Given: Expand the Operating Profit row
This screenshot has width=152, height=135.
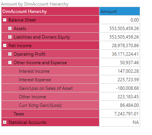Looking at the screenshot, I should (x=10, y=54).
